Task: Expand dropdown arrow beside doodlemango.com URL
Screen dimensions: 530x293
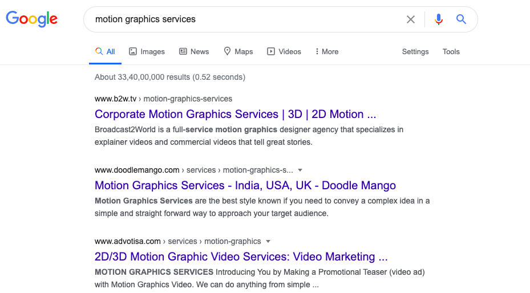Action: pos(300,170)
